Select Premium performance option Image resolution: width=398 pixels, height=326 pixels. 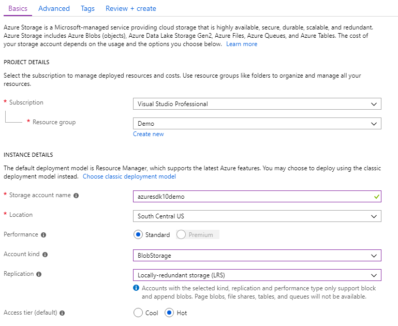tap(181, 235)
